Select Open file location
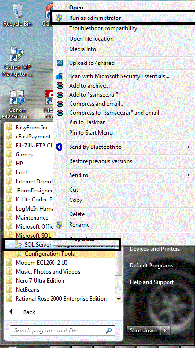Viewport: 195px width, 348px height. click(91, 39)
